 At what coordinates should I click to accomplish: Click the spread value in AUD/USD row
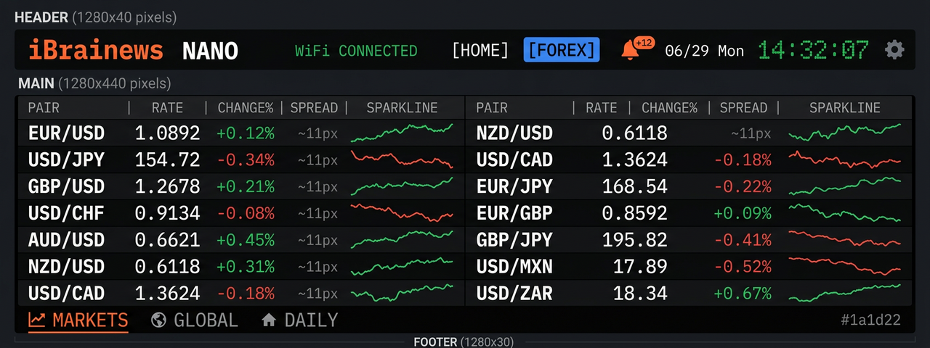tap(318, 240)
